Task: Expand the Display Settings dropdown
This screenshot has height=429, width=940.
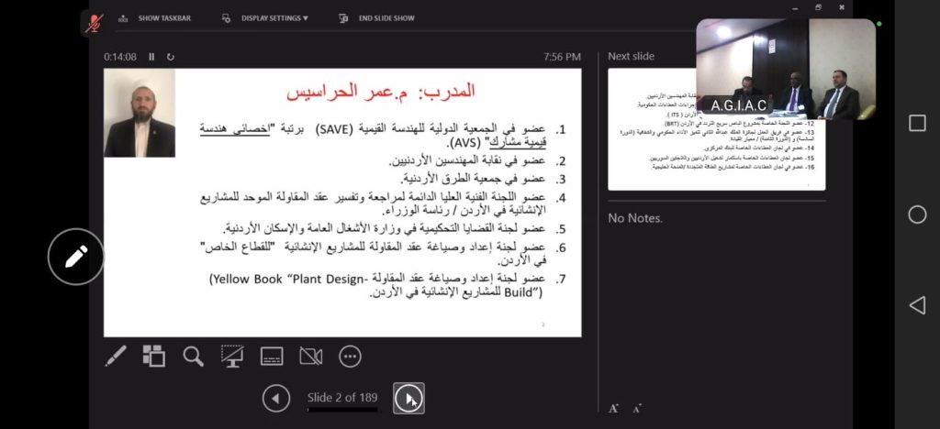Action: pos(266,17)
